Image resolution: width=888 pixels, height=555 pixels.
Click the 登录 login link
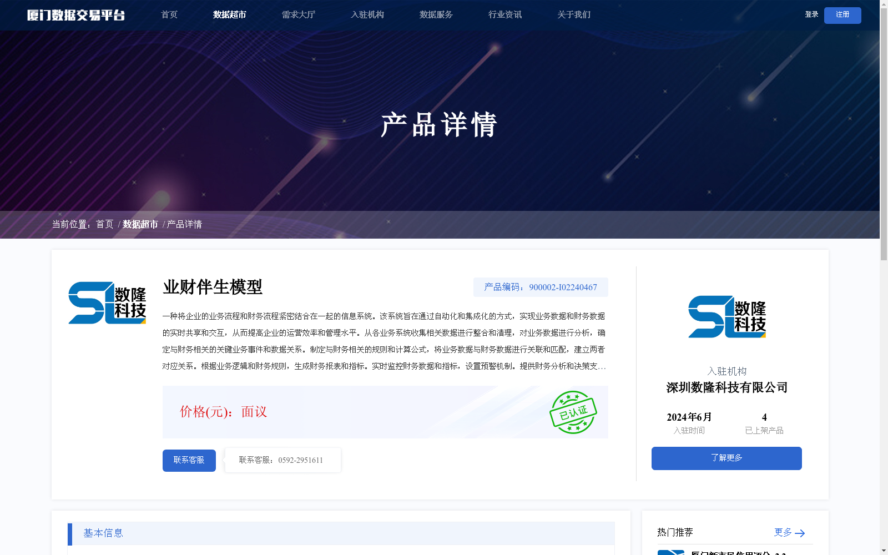point(811,14)
